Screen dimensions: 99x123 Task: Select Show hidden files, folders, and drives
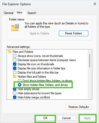[x=19, y=85]
